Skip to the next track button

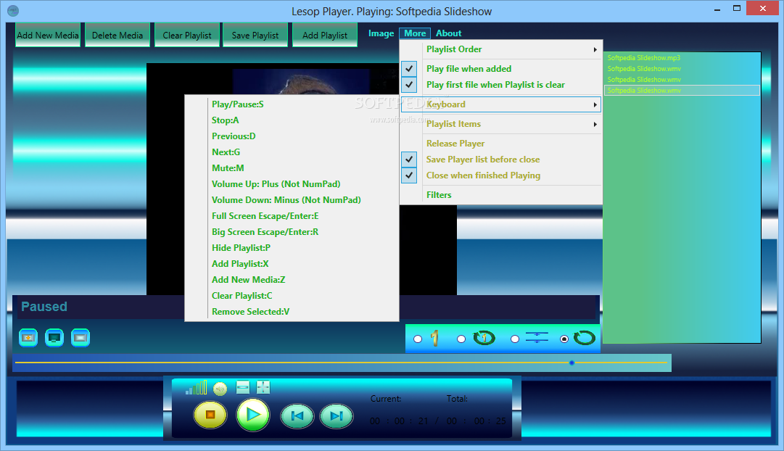336,416
